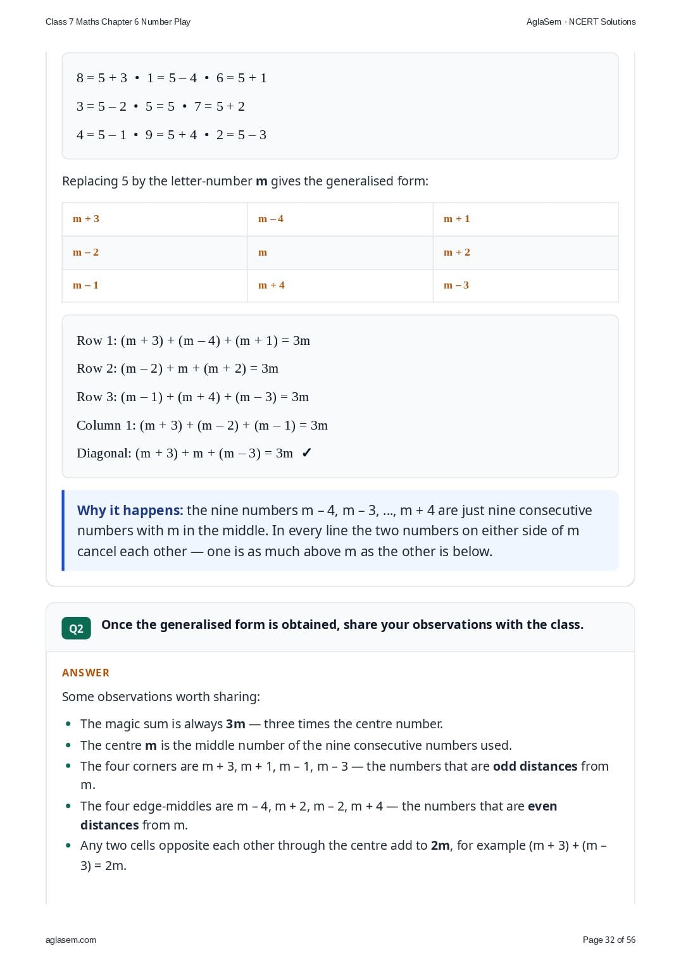This screenshot has width=681, height=963.
Task: Click the green Q2 question badge
Action: pos(76,628)
